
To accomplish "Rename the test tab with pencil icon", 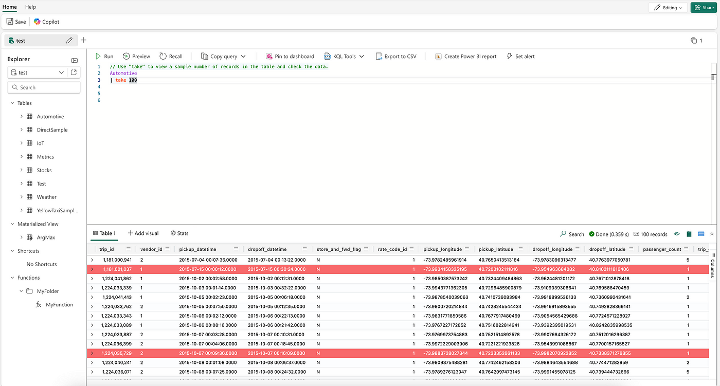I will pyautogui.click(x=69, y=41).
